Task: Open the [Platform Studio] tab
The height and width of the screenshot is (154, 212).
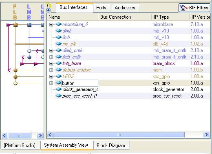Action: pos(20,145)
